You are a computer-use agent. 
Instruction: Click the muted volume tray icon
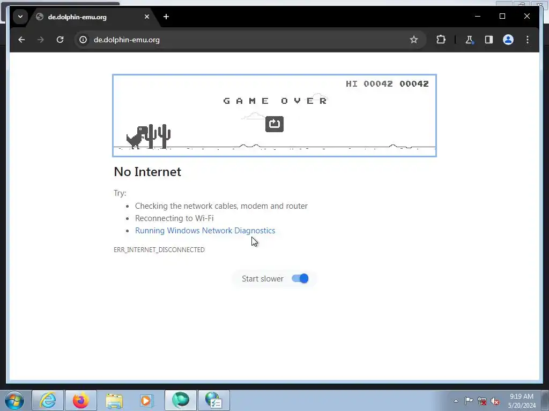pos(495,401)
